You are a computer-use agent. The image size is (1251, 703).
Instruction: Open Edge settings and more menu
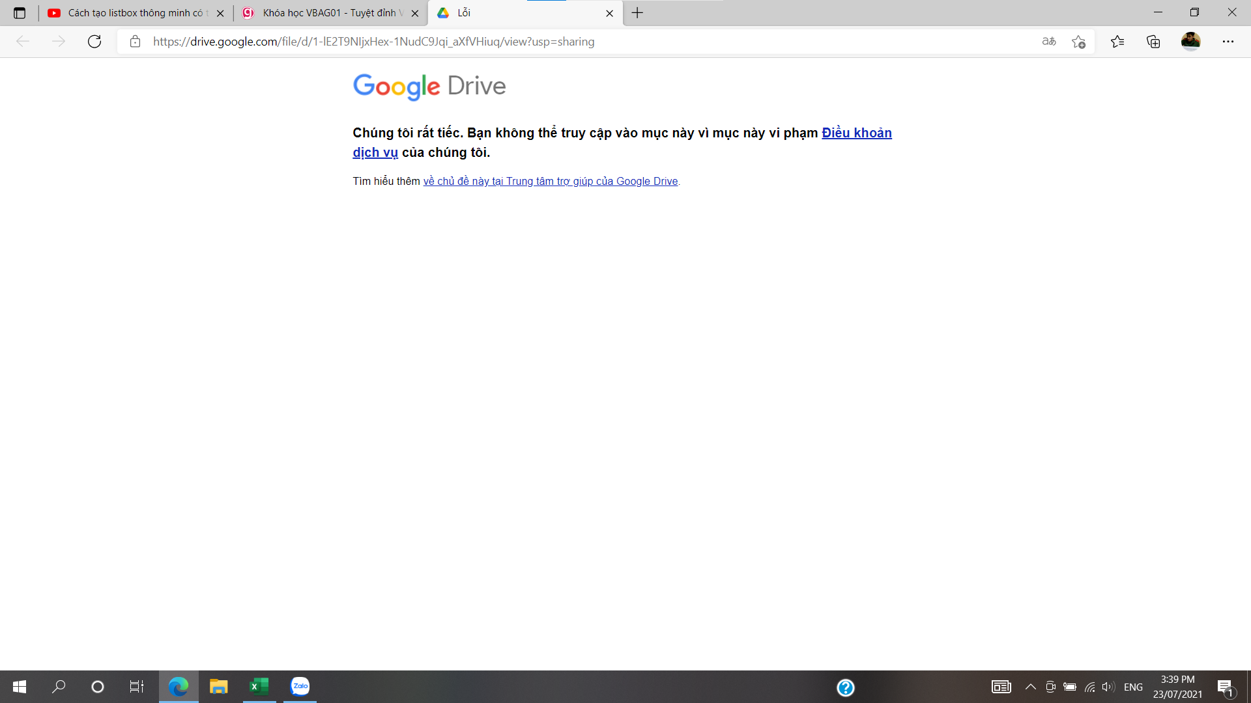[1228, 42]
